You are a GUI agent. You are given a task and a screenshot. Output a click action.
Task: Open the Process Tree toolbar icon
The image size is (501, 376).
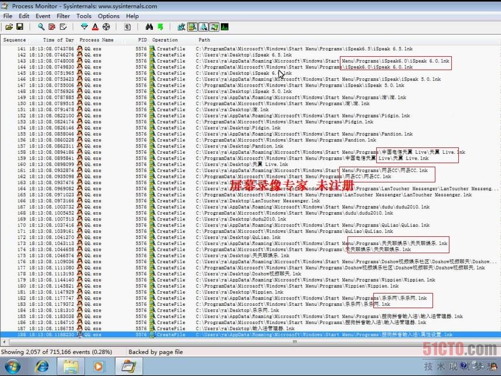tap(128, 27)
